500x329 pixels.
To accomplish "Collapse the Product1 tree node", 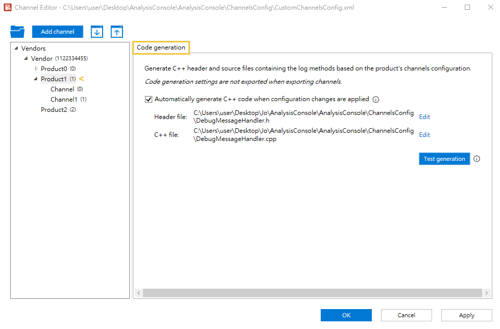I will [36, 79].
